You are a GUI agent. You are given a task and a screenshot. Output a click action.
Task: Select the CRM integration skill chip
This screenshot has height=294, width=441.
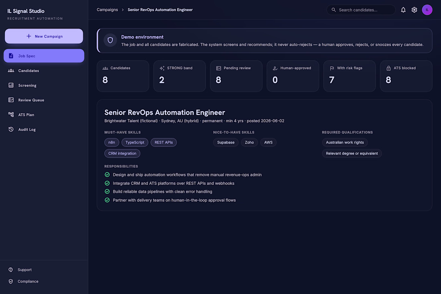pos(122,153)
